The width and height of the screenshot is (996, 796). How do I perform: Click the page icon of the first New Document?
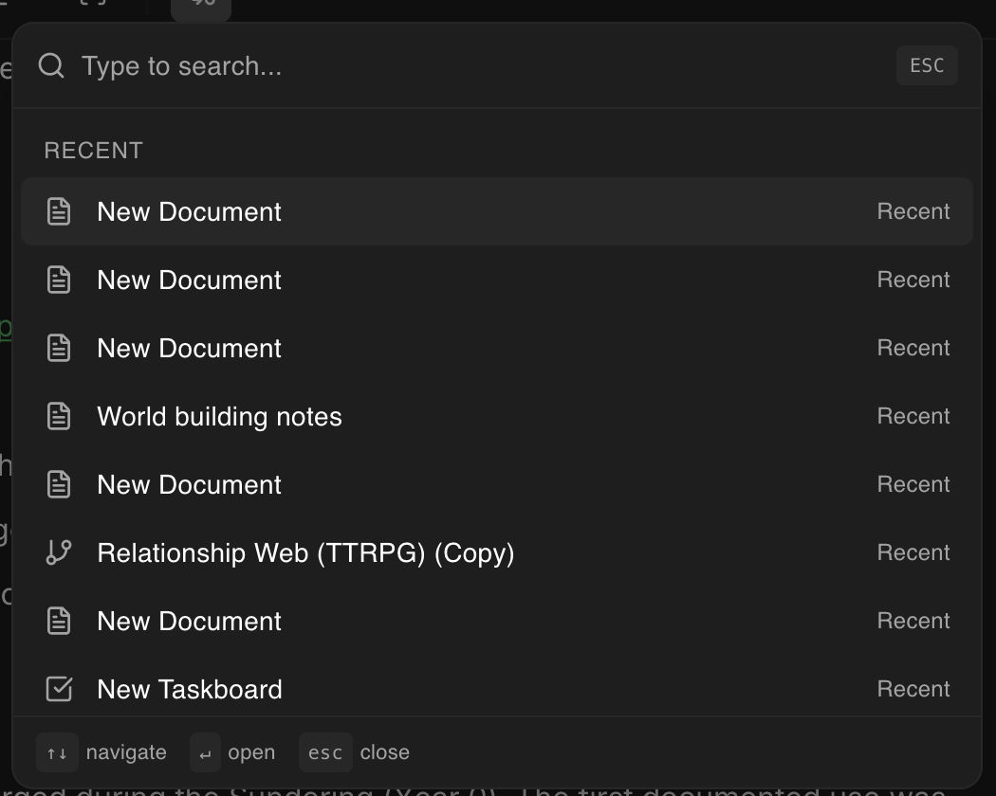tap(59, 211)
